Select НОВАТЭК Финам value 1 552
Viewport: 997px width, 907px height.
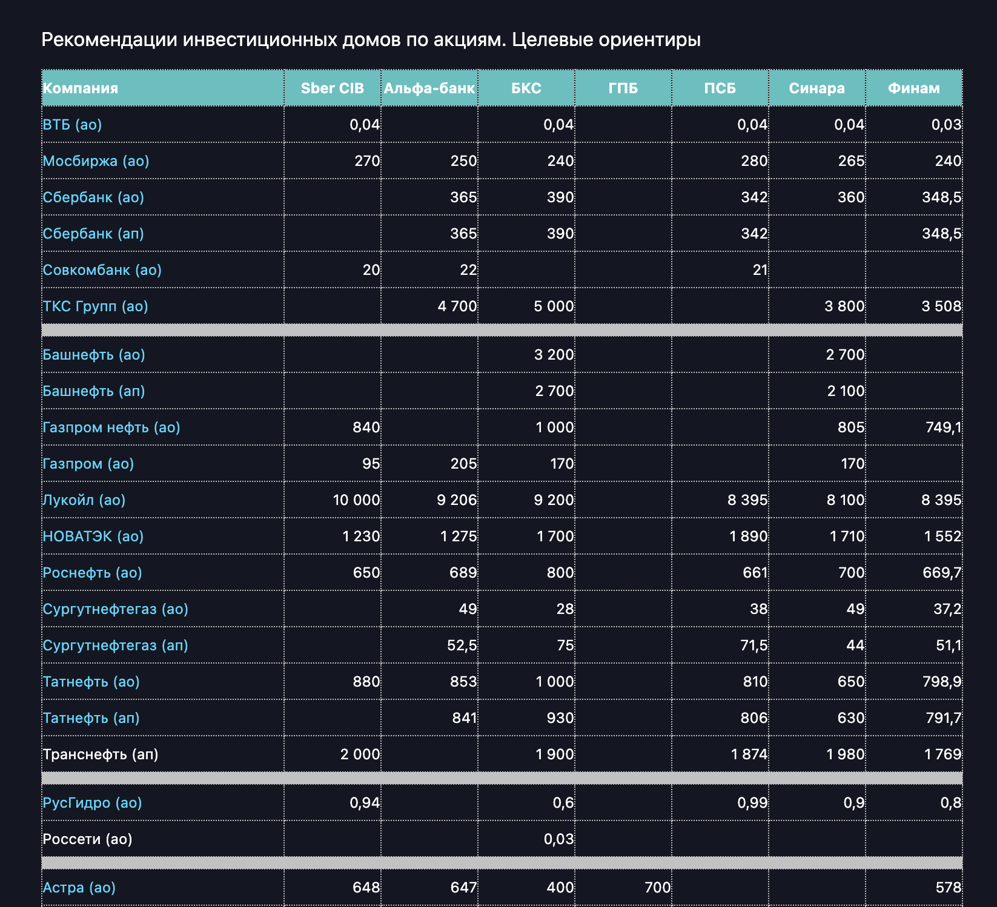(943, 536)
